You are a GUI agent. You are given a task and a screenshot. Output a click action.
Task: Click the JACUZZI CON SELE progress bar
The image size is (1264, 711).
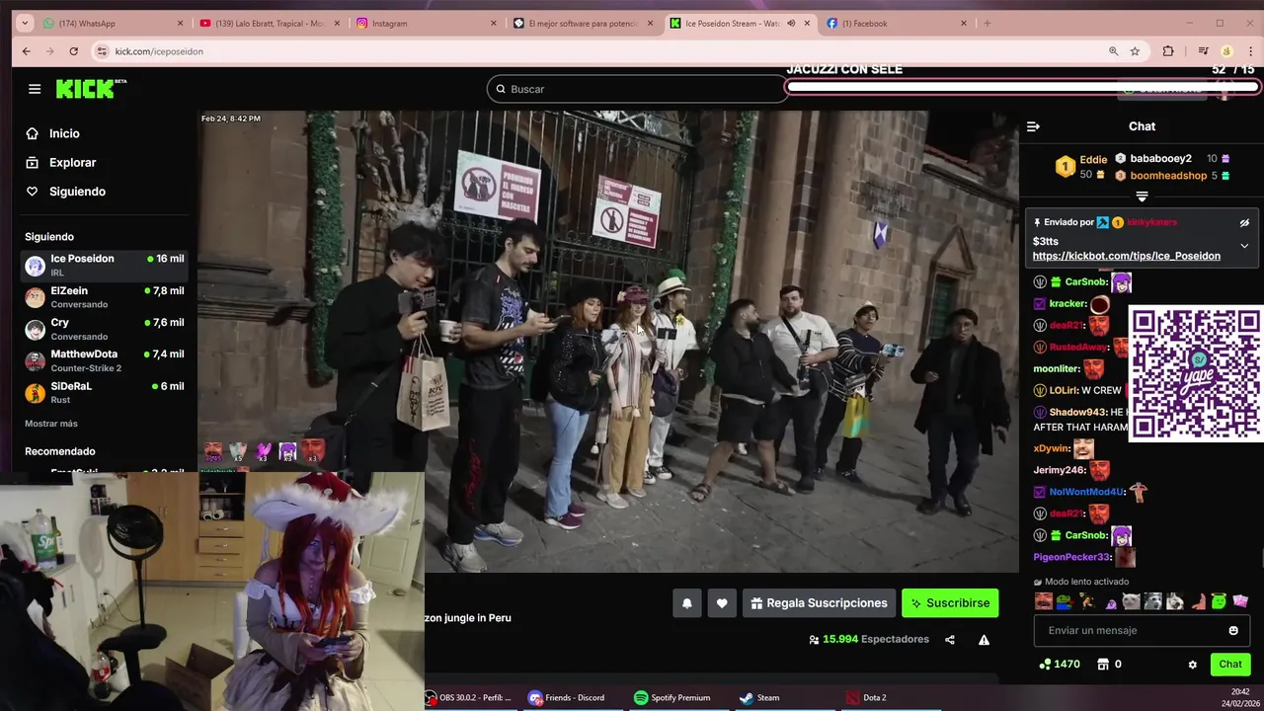[1023, 87]
